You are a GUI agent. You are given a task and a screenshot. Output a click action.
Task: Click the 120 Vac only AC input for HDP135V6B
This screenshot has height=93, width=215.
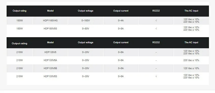tap(191, 68)
